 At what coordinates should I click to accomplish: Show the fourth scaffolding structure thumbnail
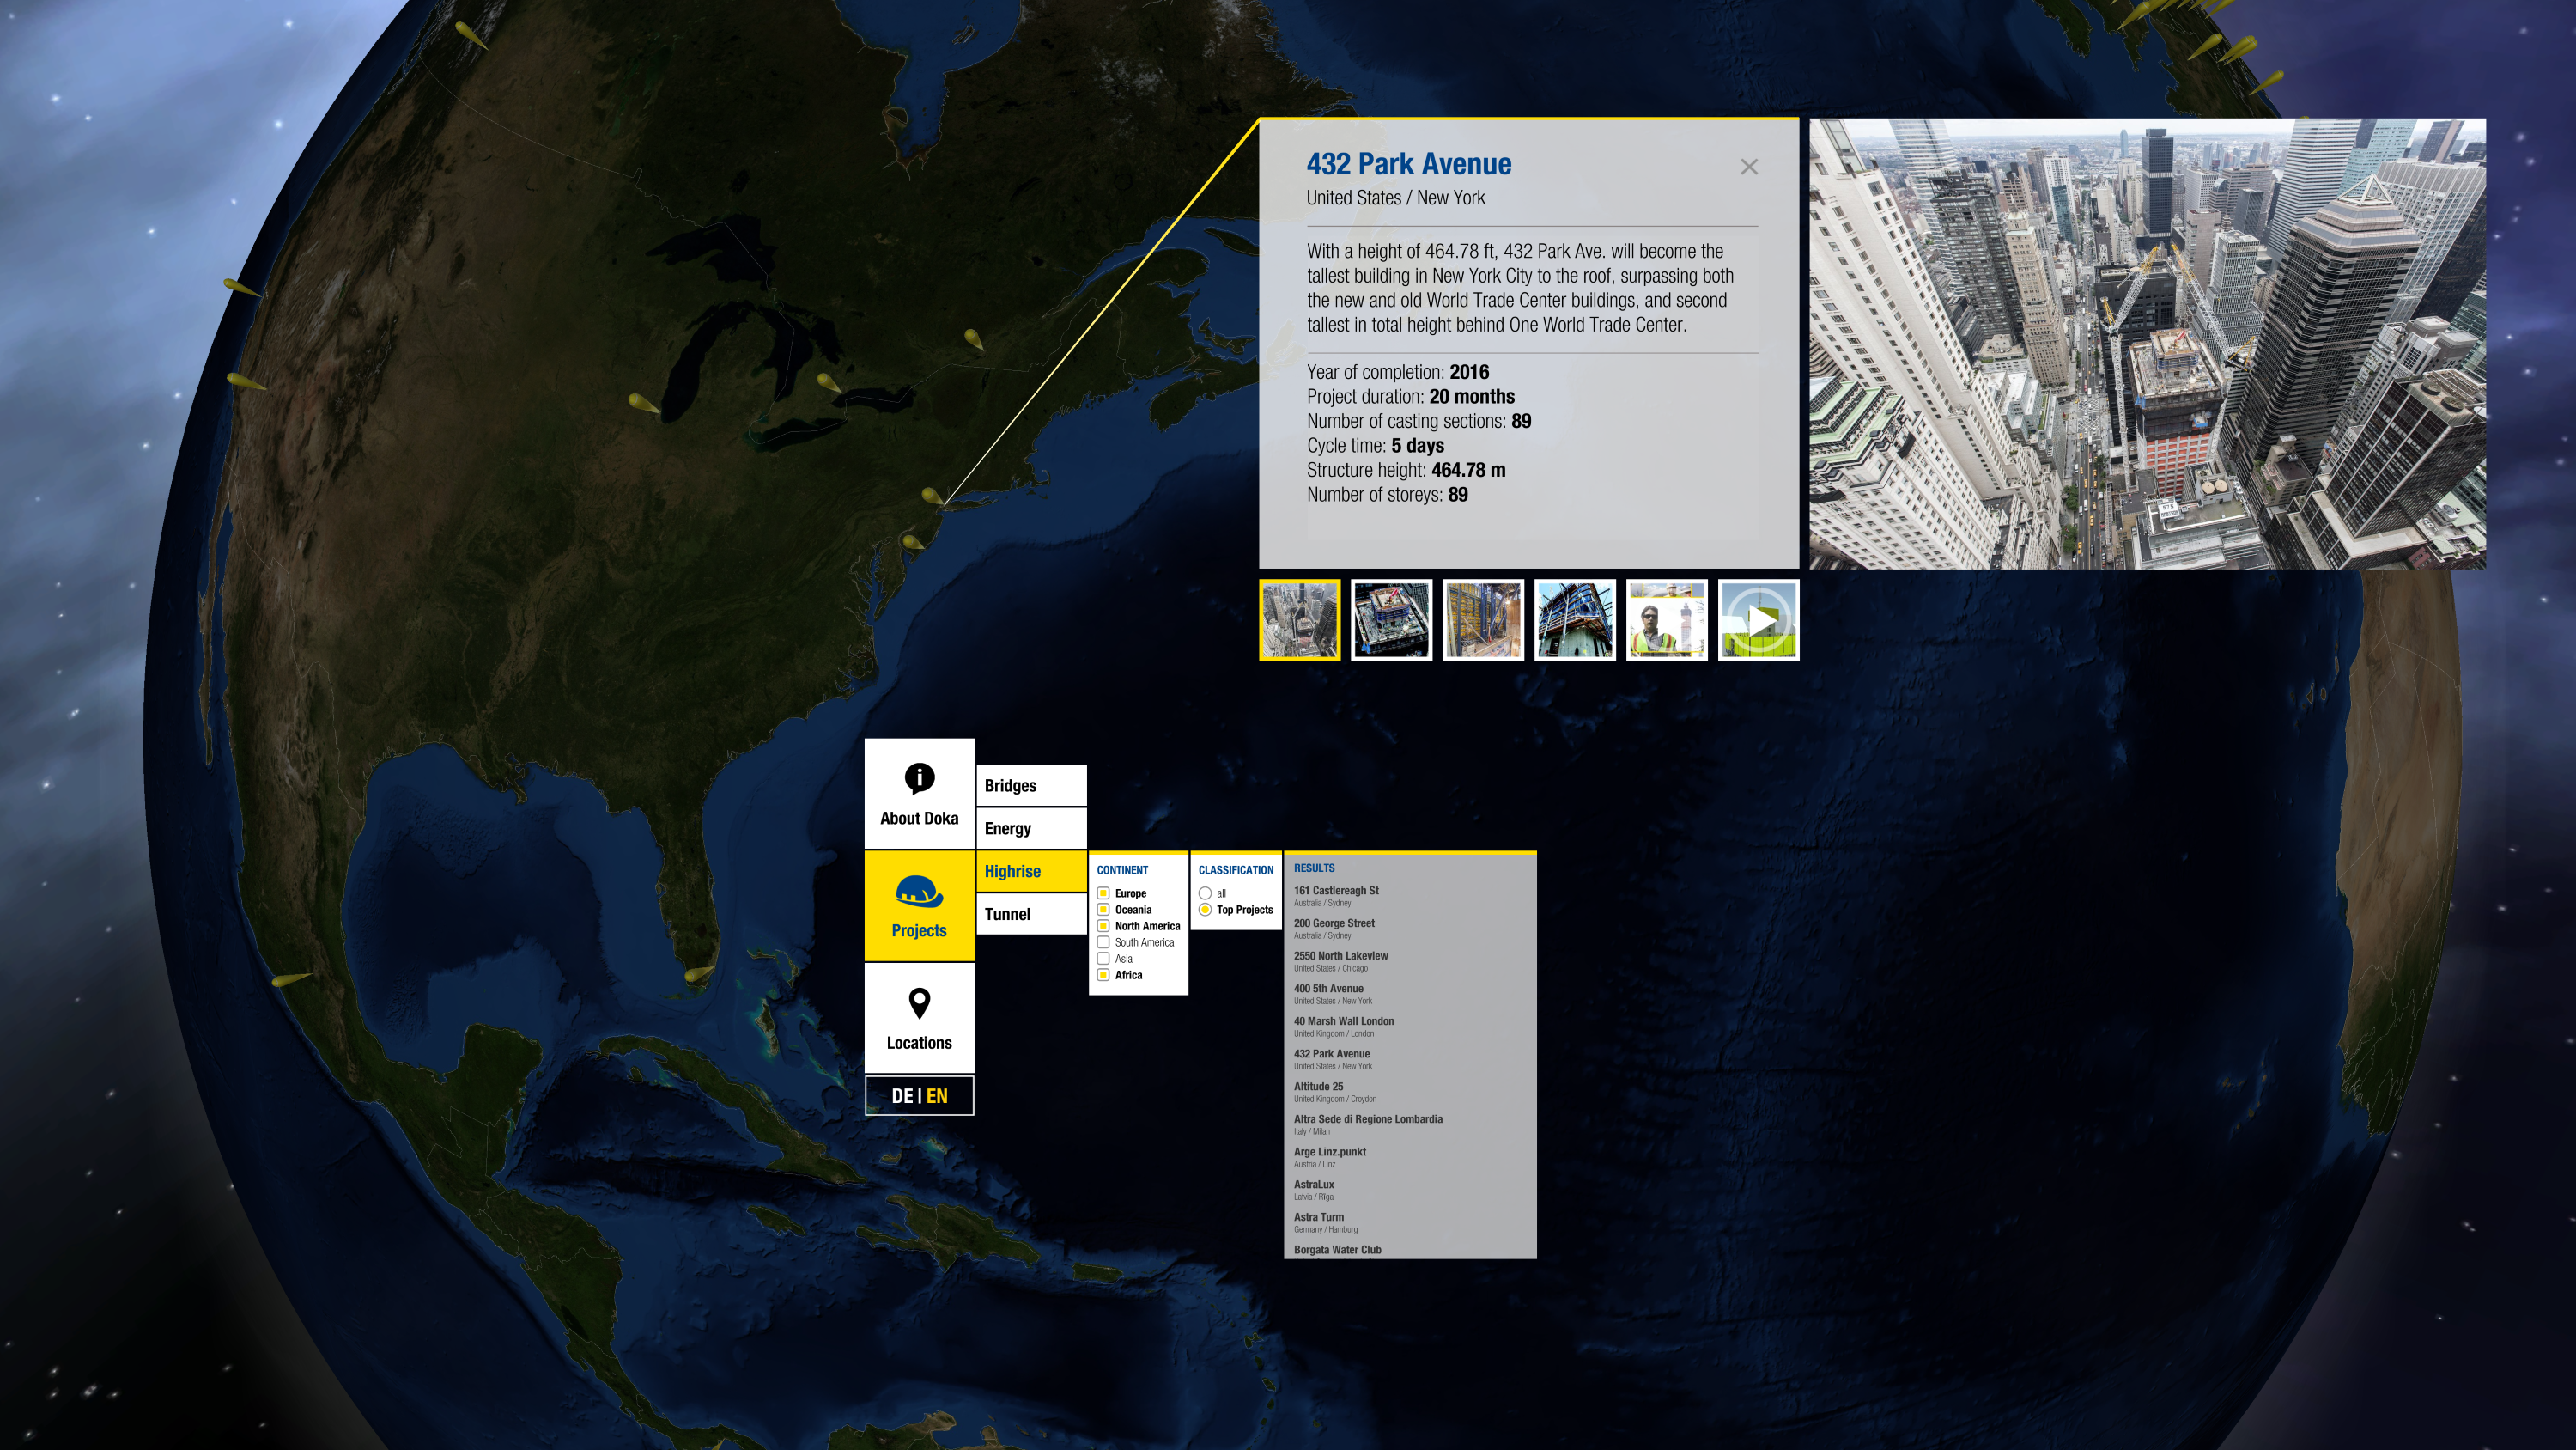(x=1575, y=619)
